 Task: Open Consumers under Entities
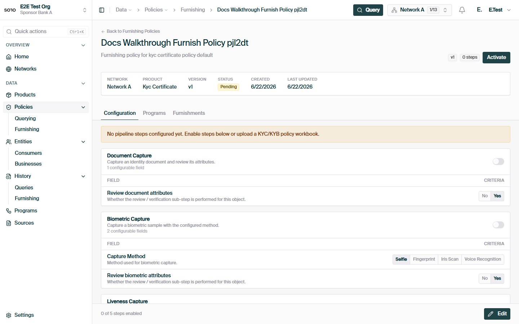point(28,153)
